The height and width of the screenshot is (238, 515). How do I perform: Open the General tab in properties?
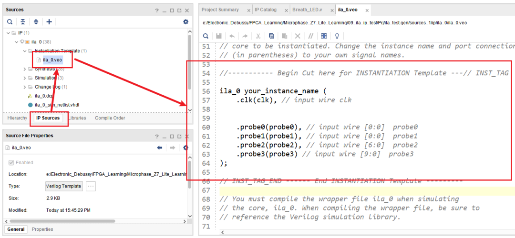tap(16, 229)
